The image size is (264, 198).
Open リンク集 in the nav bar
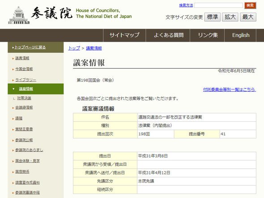click(207, 35)
